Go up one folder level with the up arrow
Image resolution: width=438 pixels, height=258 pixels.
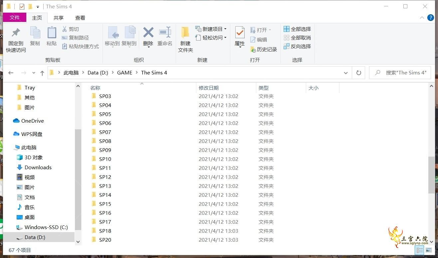(x=42, y=73)
